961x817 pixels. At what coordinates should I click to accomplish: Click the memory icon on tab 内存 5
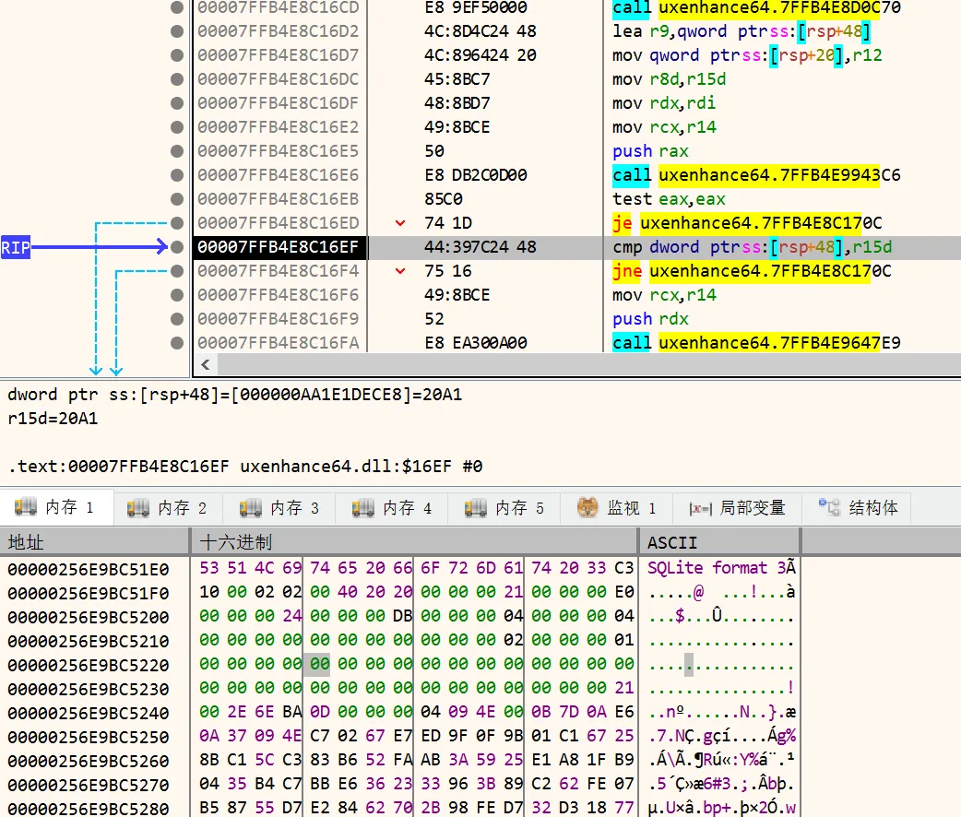476,507
